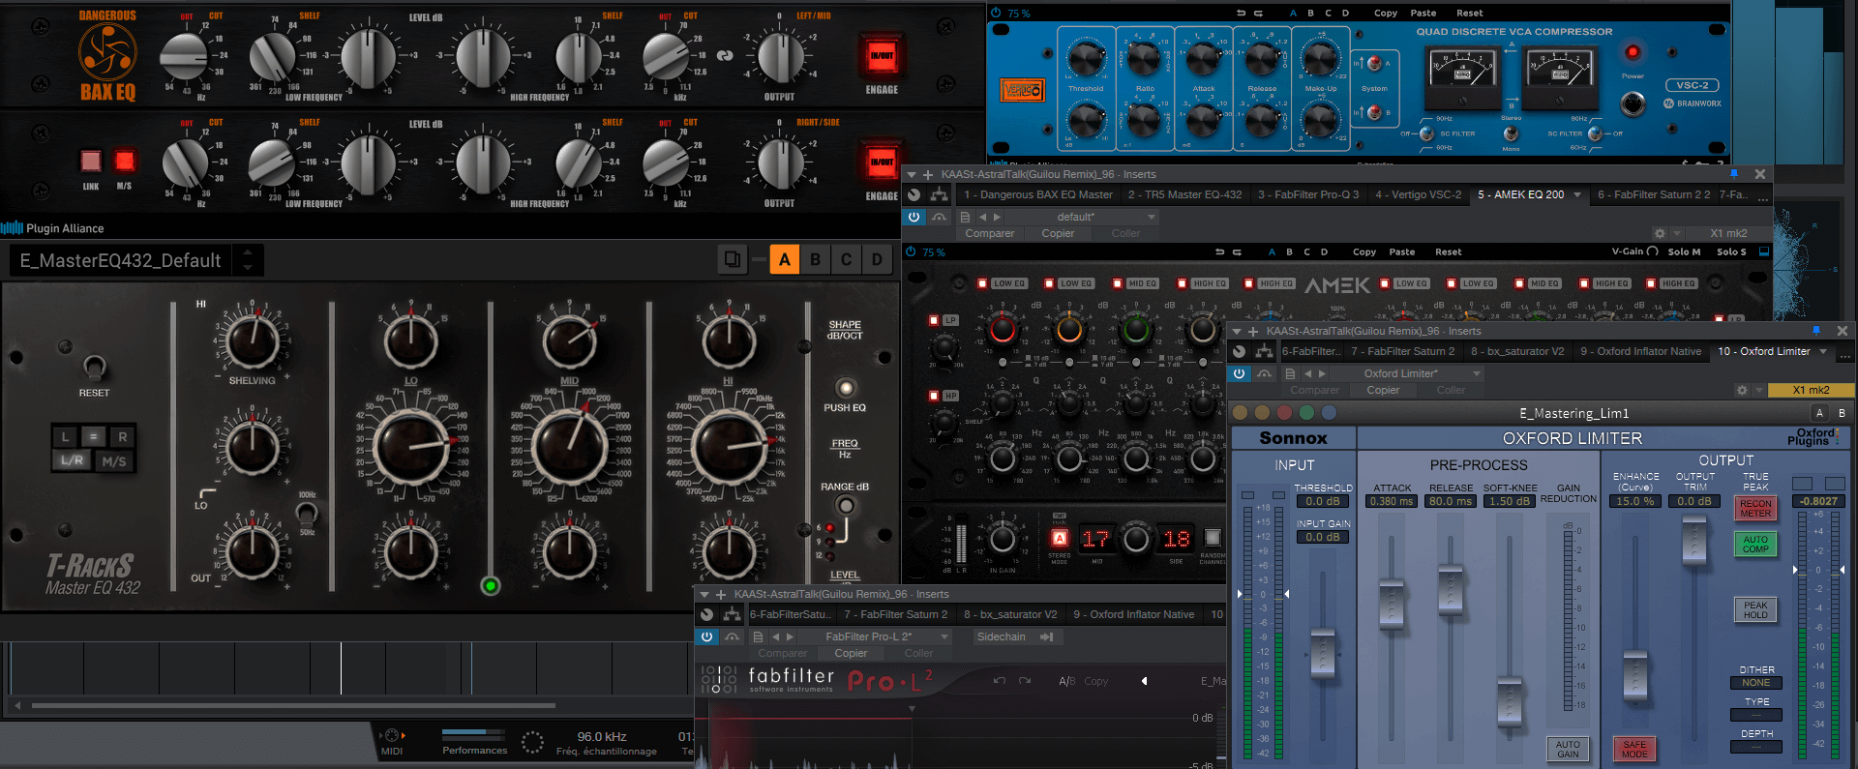Click the Oxford Limiter ATTACK fader handle
1858x769 pixels.
click(1391, 605)
